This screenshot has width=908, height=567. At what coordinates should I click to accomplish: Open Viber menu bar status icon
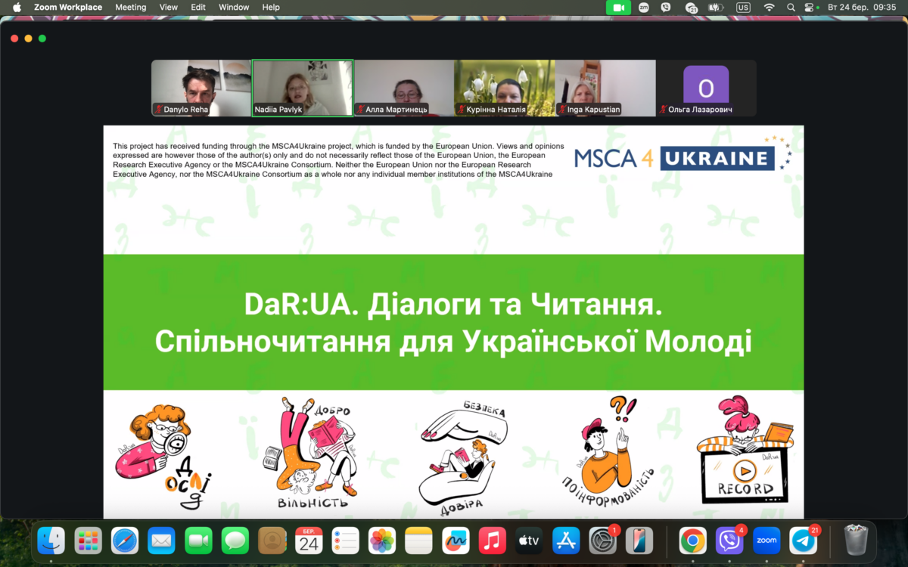tap(666, 8)
